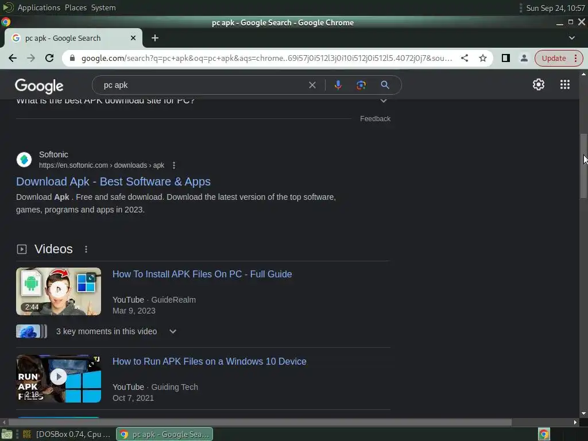Open Download Apk - Best Software & Apps

[113, 181]
